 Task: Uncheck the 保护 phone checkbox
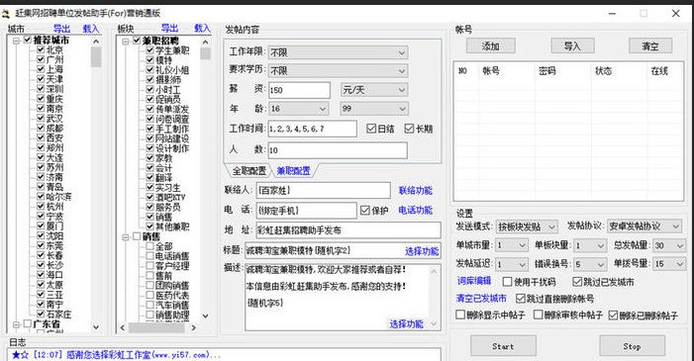point(364,210)
